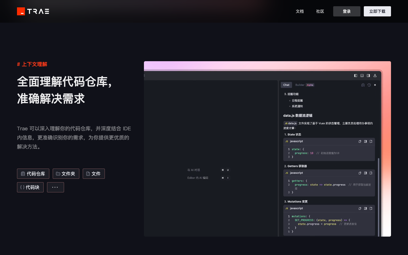Select the 文件 file tag
408x255 pixels.
click(x=94, y=174)
